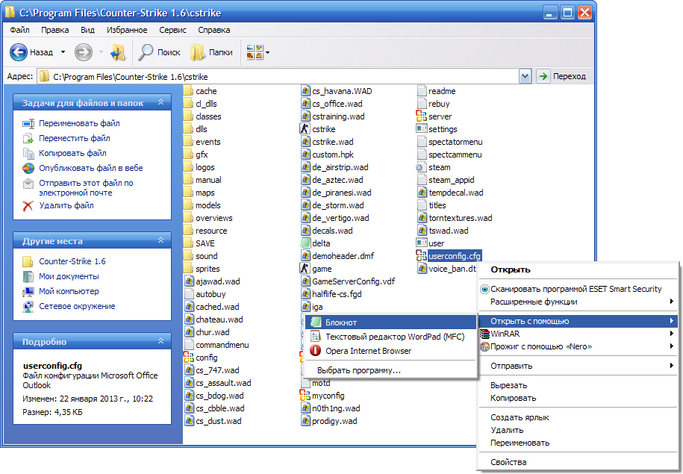Choose Opera Internet Browser in submenu
The image size is (683, 474).
390,351
